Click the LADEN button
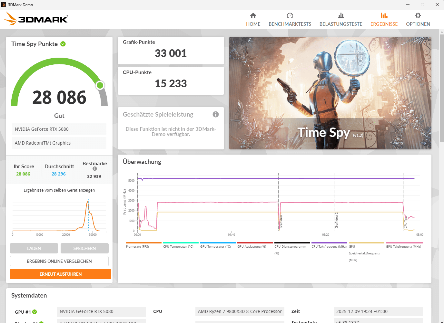 click(34, 248)
